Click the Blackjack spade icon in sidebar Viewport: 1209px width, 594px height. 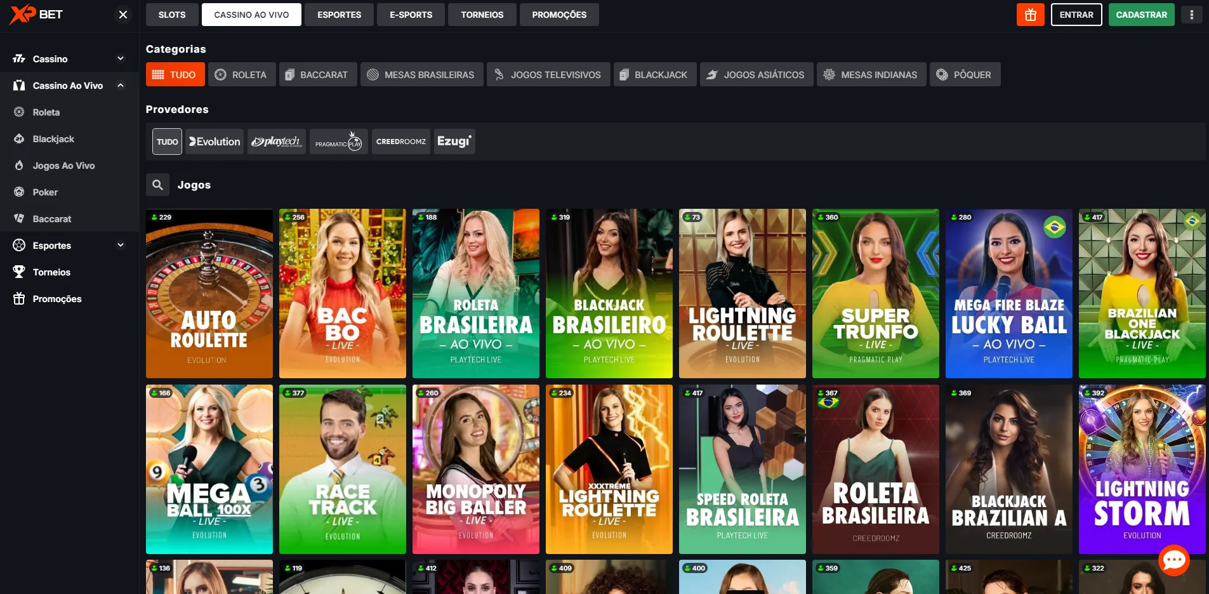[19, 139]
